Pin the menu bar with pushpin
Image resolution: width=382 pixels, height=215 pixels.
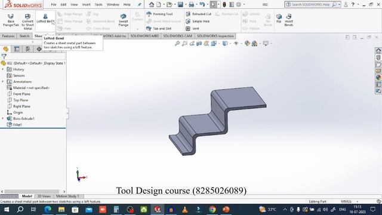pos(139,4)
